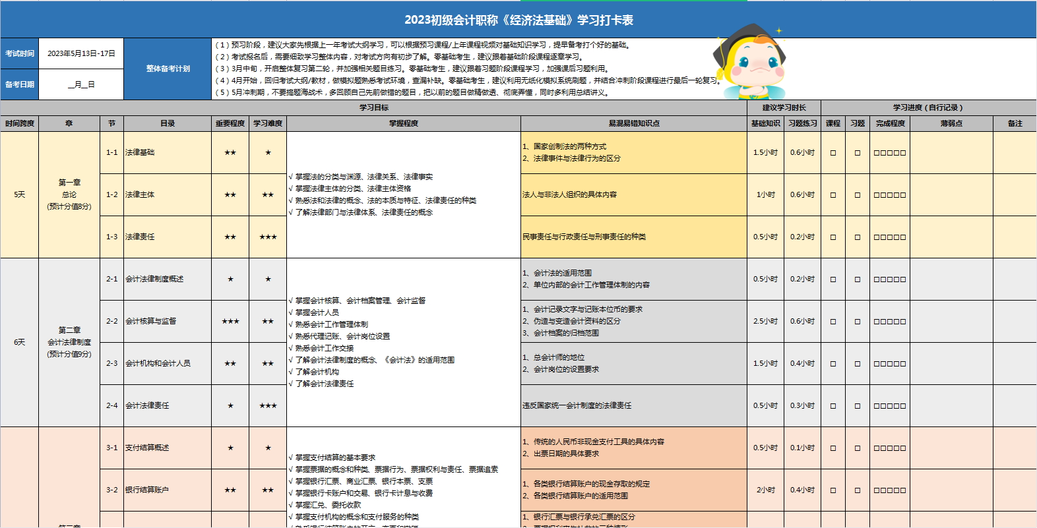Screen dimensions: 1037x528
Task: Select the 第一章 总论 chapter cell
Action: click(x=69, y=194)
